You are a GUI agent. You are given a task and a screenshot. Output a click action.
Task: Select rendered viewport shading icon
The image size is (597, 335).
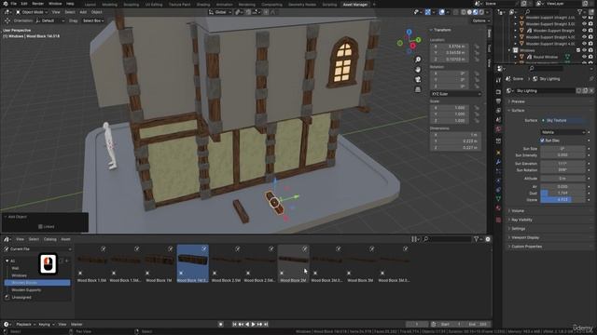tap(481, 12)
